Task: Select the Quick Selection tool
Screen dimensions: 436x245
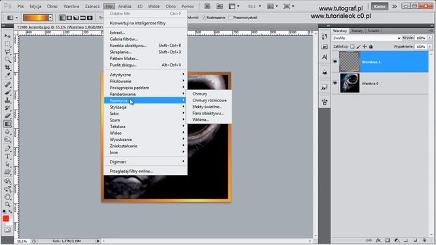Action: pyautogui.click(x=7, y=59)
